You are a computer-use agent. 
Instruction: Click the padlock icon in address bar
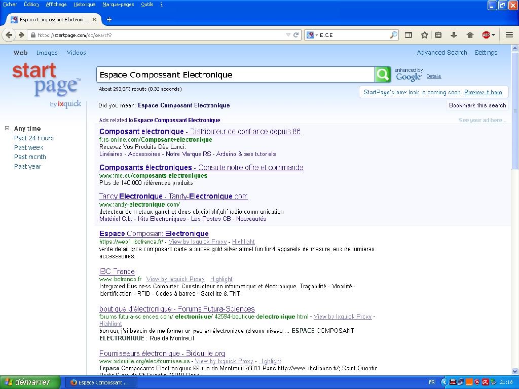[33, 35]
